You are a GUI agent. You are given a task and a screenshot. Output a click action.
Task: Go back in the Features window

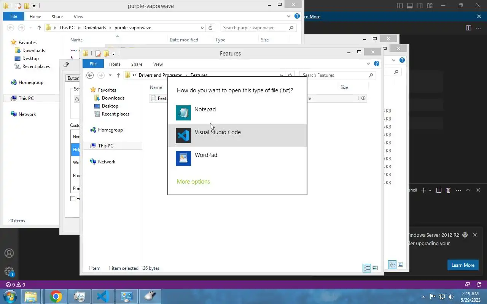(x=90, y=75)
